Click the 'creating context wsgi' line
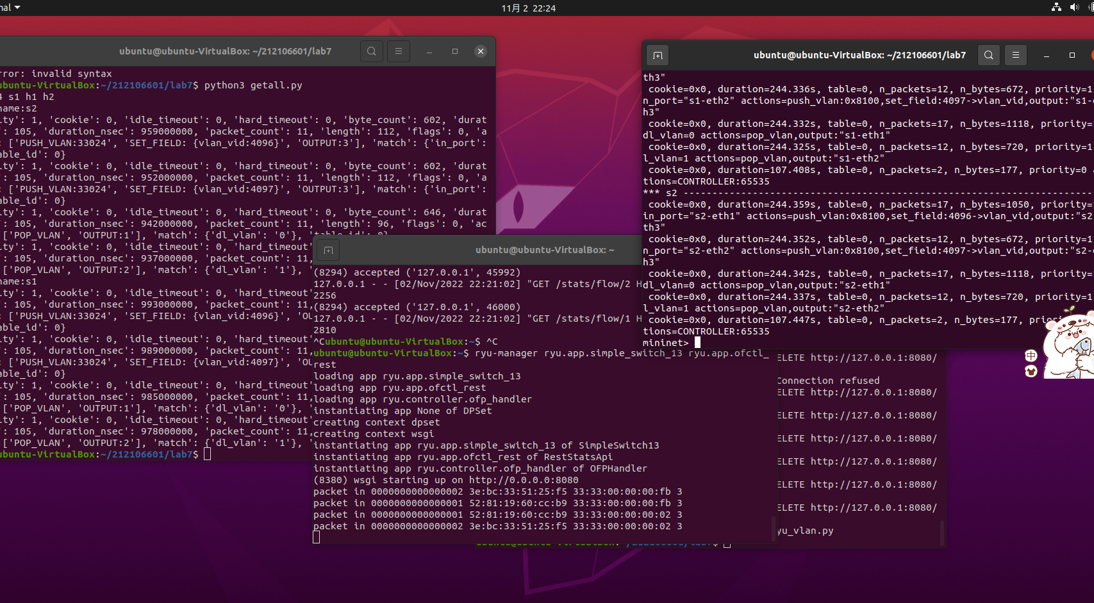Image resolution: width=1094 pixels, height=603 pixels. tap(374, 434)
